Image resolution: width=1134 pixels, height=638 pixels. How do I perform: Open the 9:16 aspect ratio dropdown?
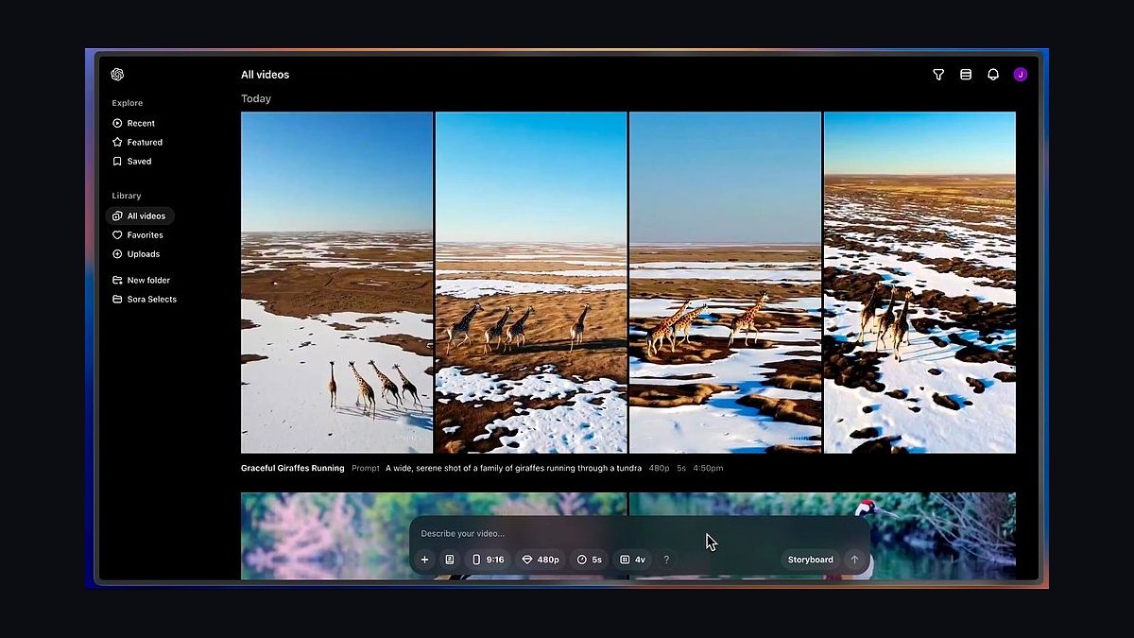coord(488,560)
